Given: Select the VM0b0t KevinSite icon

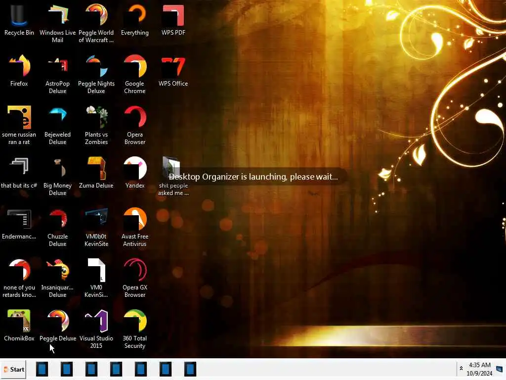Looking at the screenshot, I should [96, 228].
